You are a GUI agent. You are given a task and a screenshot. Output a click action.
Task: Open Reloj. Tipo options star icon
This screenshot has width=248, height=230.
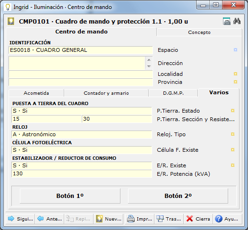click(x=232, y=134)
